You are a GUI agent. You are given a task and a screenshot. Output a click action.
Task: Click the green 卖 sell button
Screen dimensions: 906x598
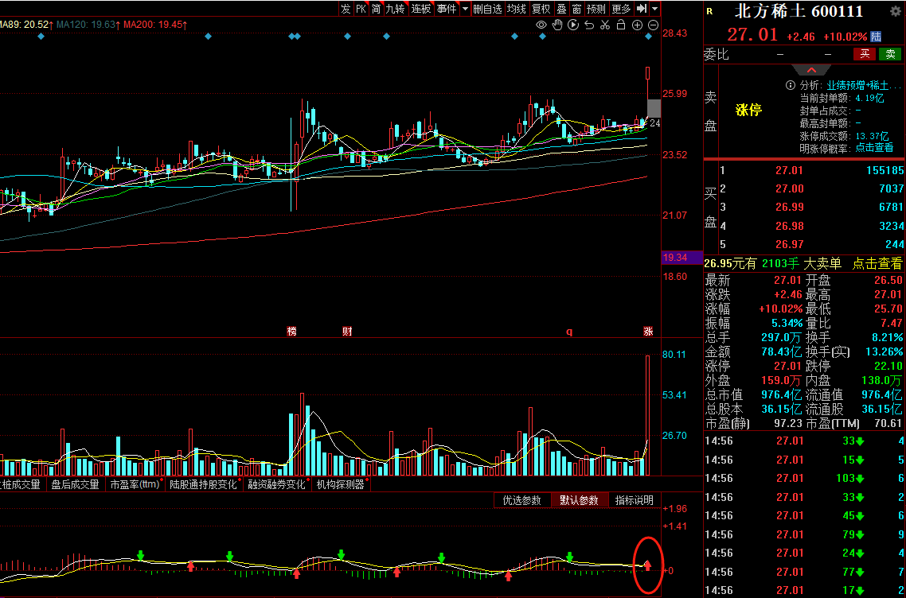890,54
